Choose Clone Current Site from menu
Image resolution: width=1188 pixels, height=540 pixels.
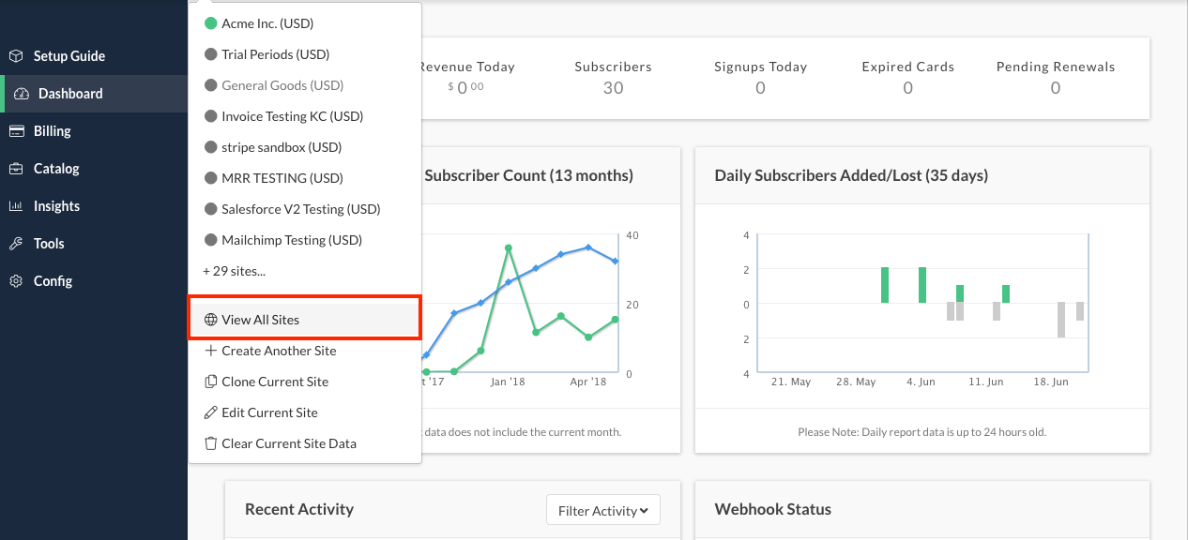coord(275,382)
